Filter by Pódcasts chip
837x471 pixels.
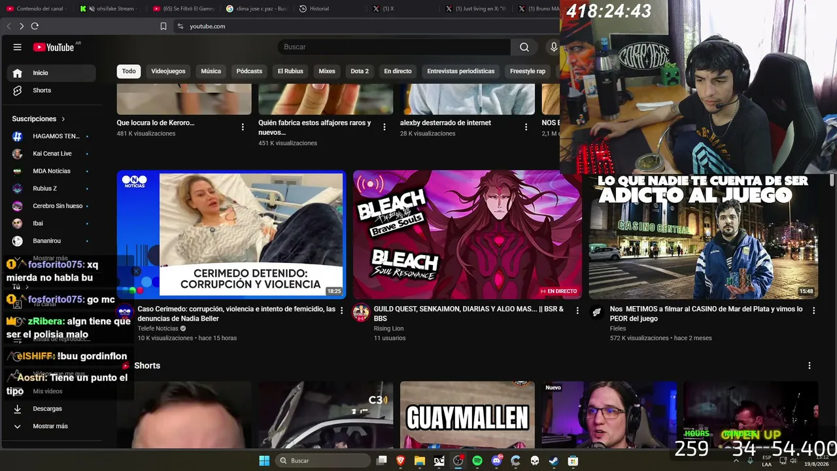click(x=249, y=71)
